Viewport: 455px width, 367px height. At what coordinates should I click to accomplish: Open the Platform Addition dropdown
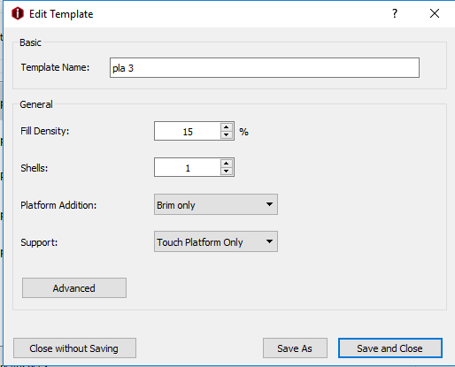tap(216, 204)
